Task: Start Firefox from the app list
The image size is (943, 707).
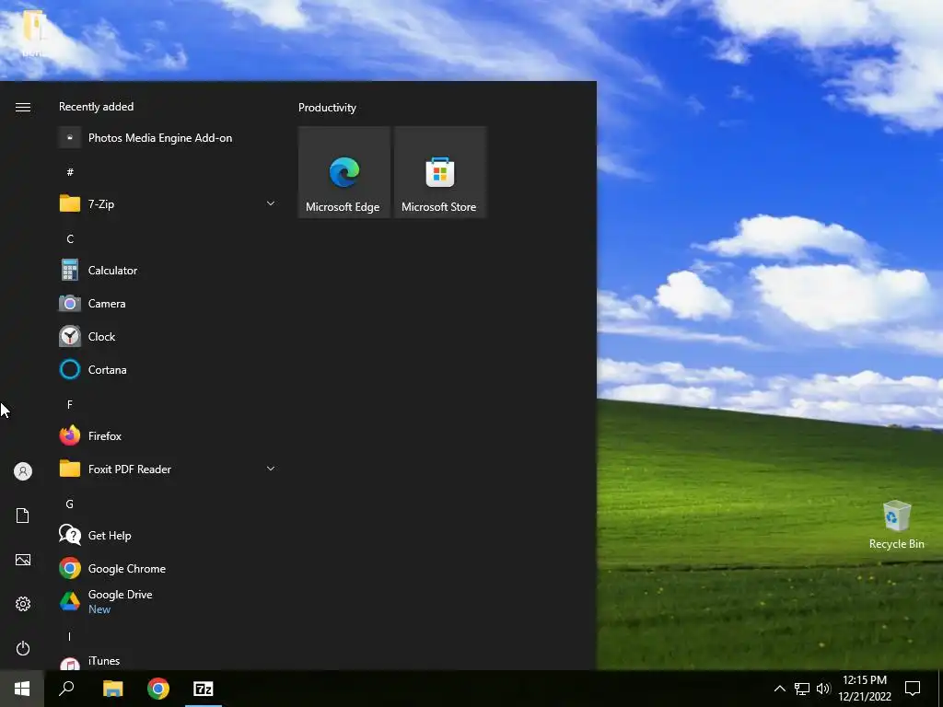Action: [x=168, y=435]
